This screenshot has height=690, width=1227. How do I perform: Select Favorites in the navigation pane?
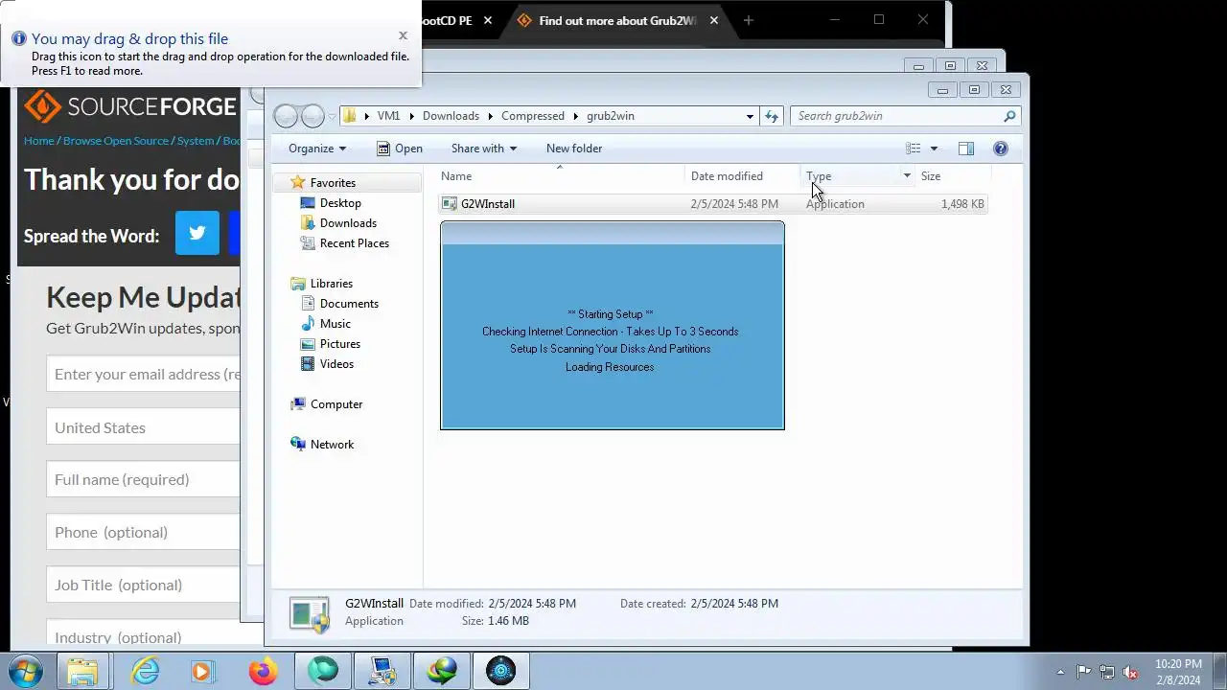[333, 183]
